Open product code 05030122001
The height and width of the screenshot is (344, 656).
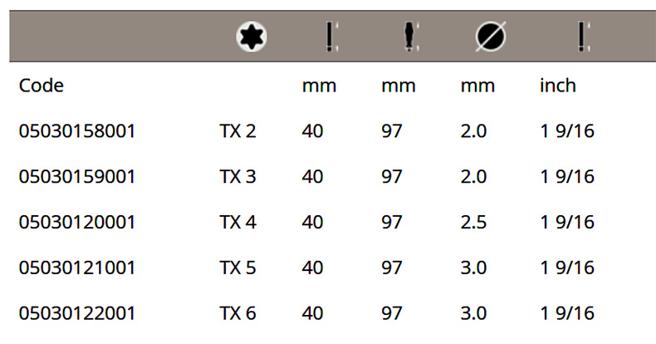(x=77, y=314)
